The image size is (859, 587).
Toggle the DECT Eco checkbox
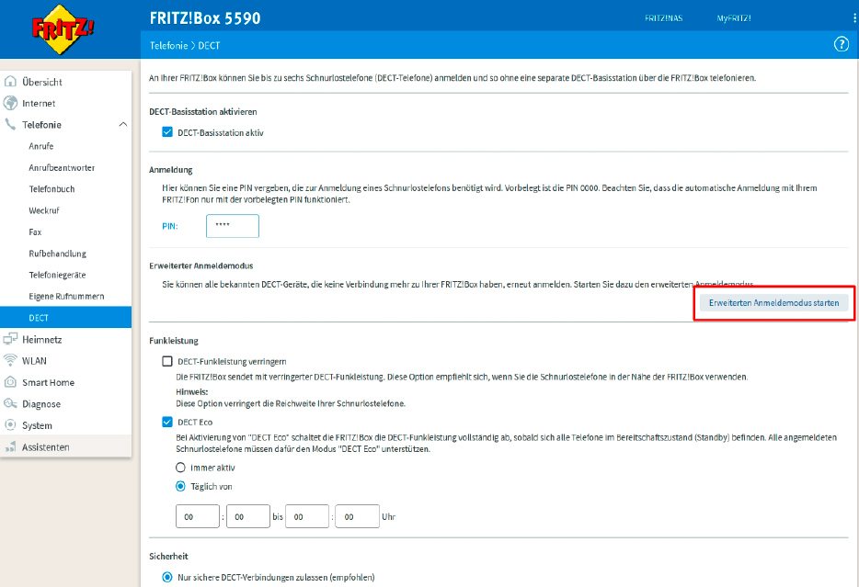[x=167, y=422]
